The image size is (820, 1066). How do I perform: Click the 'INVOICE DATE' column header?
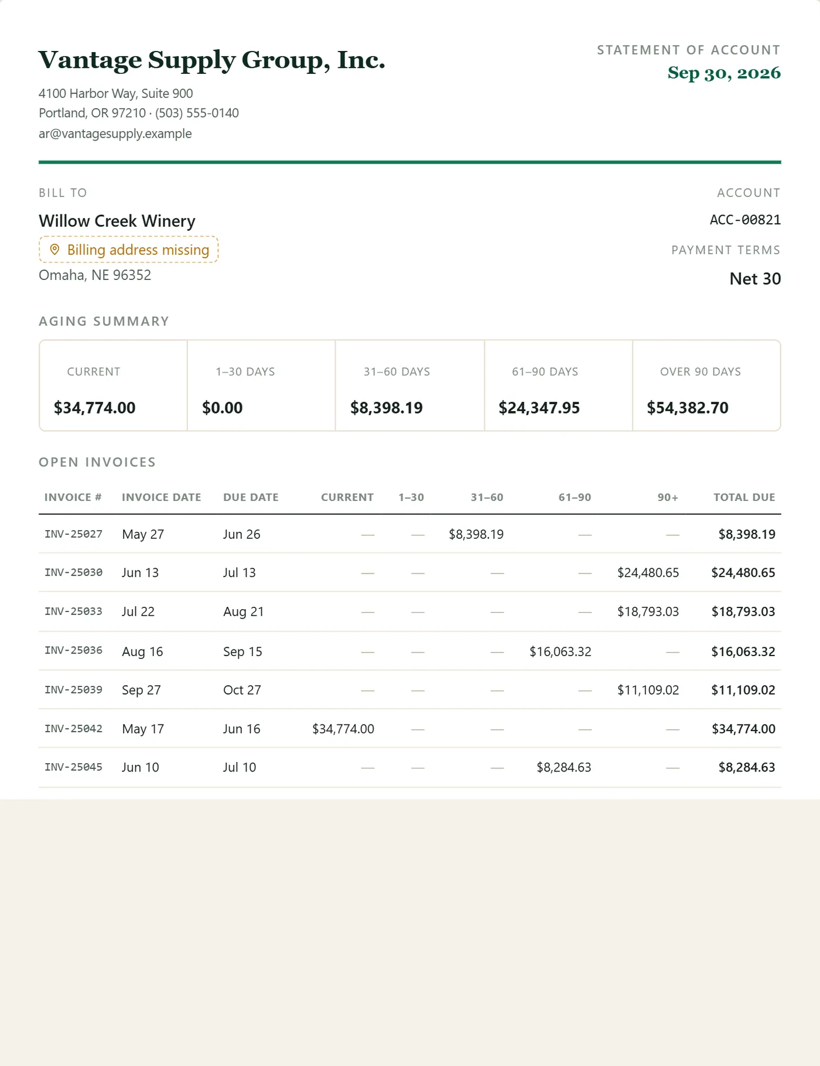coord(161,497)
